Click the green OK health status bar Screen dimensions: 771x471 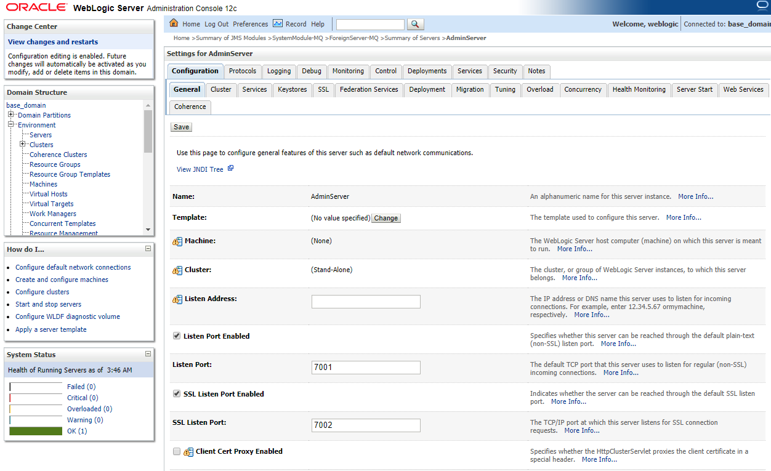coord(36,431)
